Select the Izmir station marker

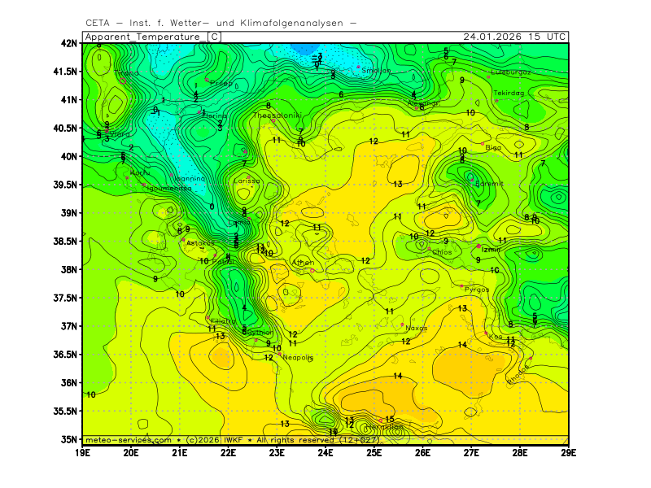point(478,246)
